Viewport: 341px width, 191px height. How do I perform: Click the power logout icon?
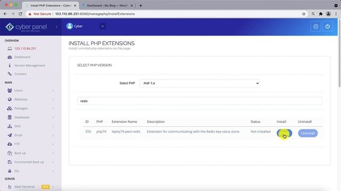(x=328, y=27)
